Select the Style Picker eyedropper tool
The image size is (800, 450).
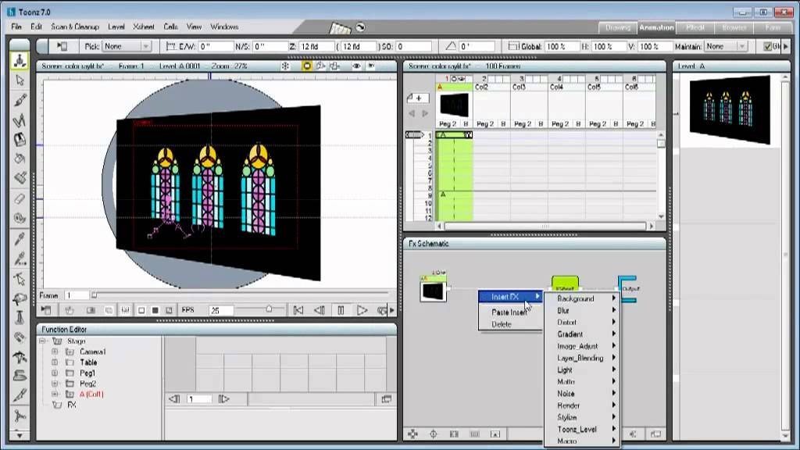click(20, 239)
